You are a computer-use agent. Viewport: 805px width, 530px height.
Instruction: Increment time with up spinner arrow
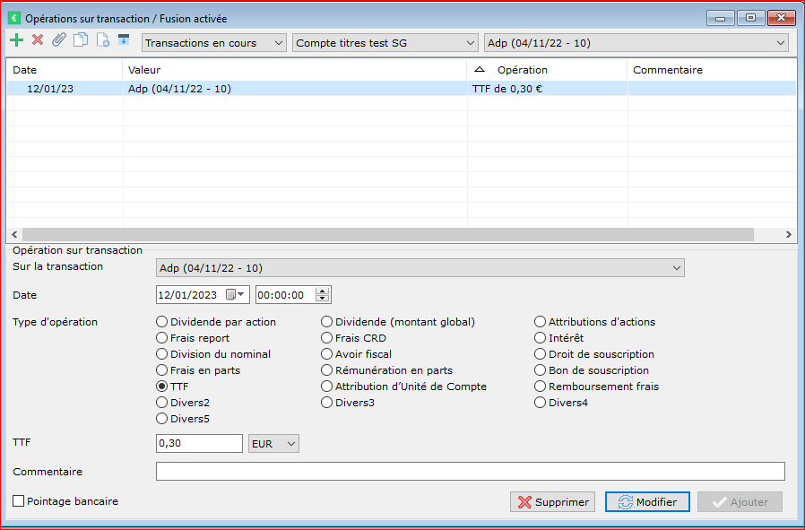click(323, 291)
